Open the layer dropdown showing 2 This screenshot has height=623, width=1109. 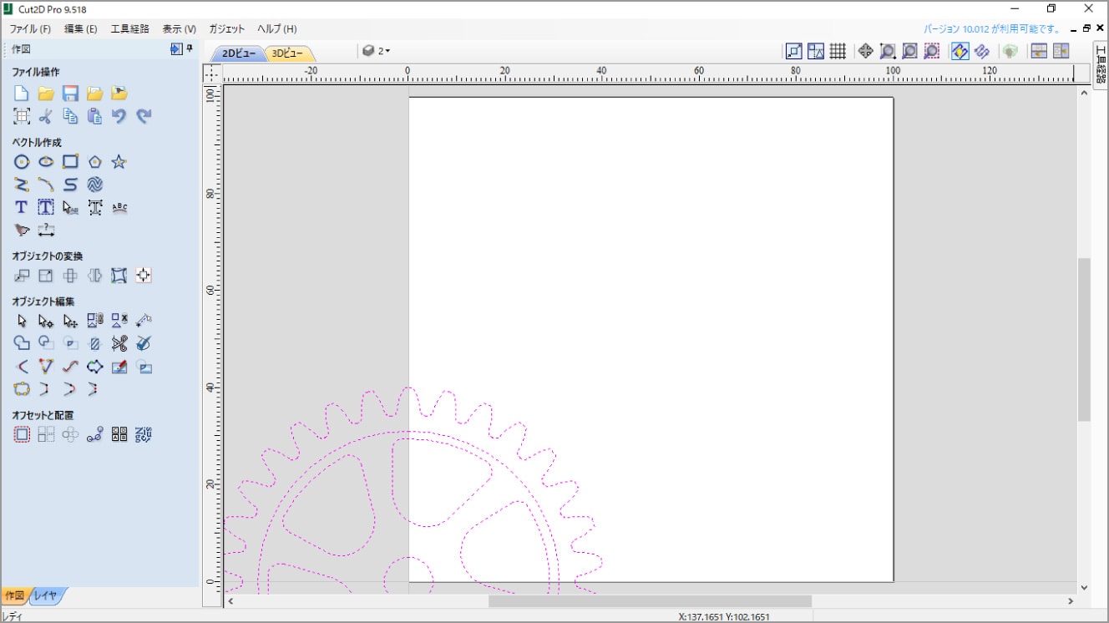377,52
